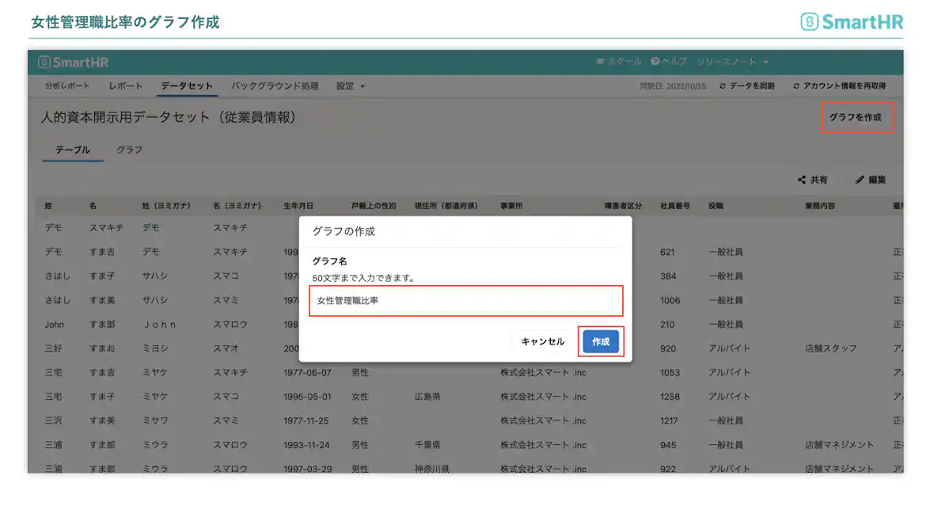
Task: Open the 設定 dropdown menu
Action: click(348, 86)
